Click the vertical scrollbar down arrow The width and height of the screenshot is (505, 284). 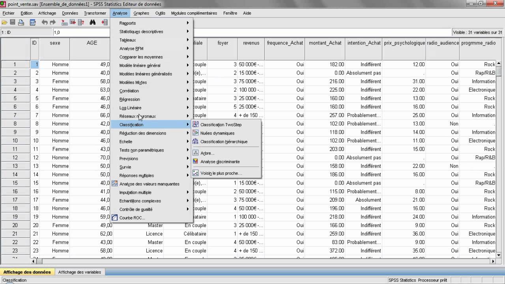499,255
